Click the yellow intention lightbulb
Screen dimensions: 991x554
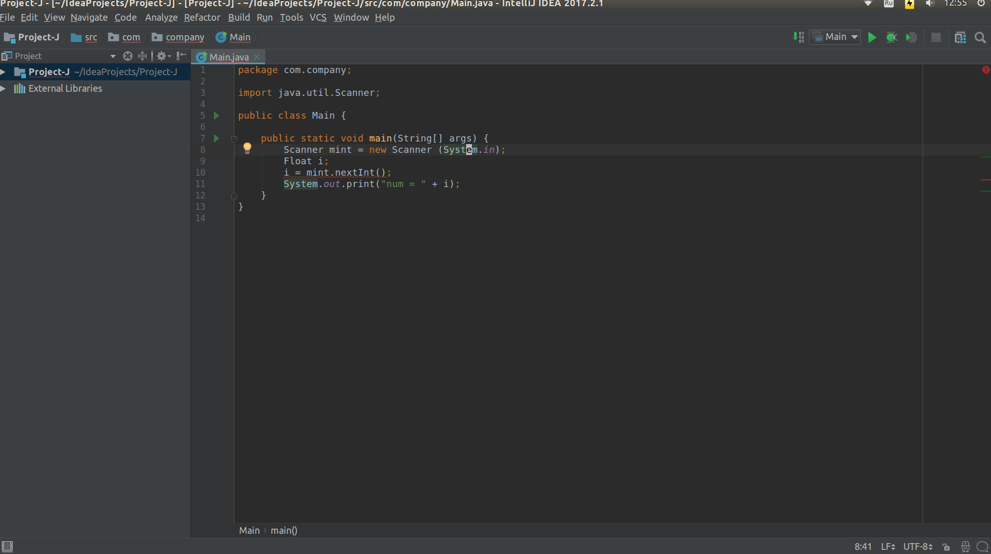247,149
